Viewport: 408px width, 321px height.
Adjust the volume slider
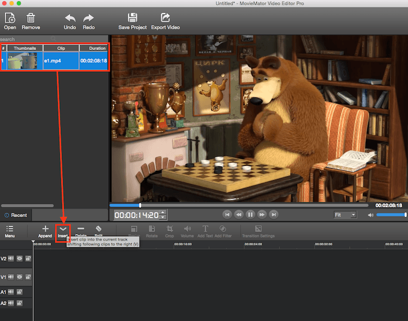391,215
